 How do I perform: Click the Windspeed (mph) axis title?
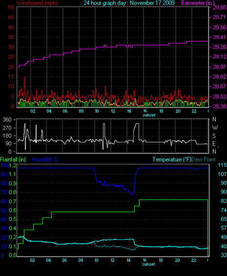(37, 3)
